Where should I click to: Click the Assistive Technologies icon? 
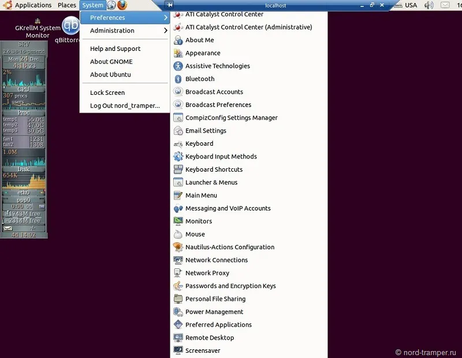click(x=178, y=66)
